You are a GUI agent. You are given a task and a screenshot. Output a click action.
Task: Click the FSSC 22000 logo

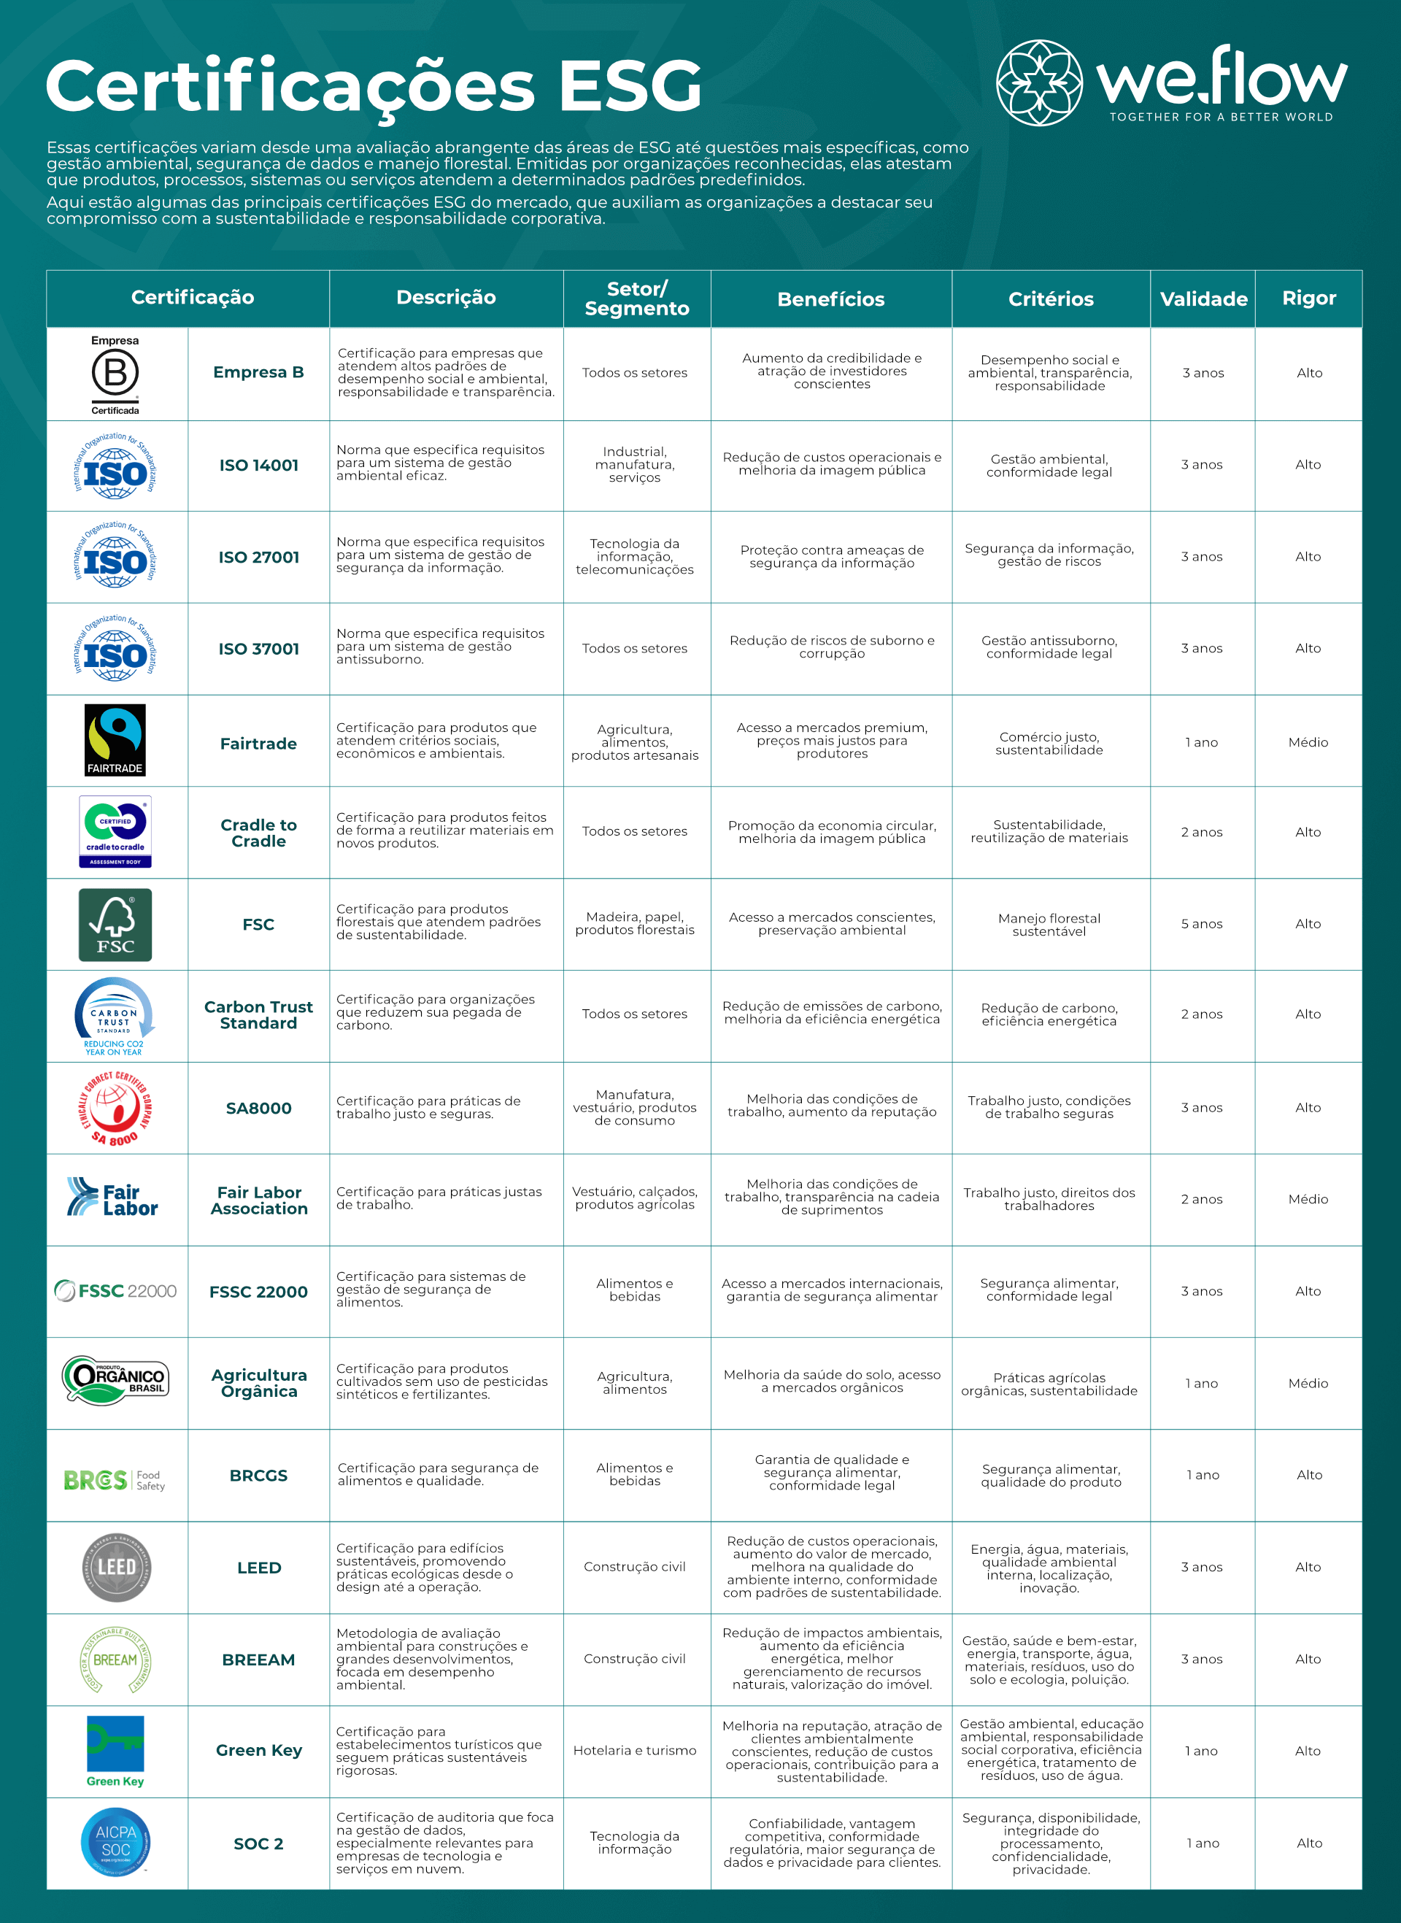point(115,1290)
